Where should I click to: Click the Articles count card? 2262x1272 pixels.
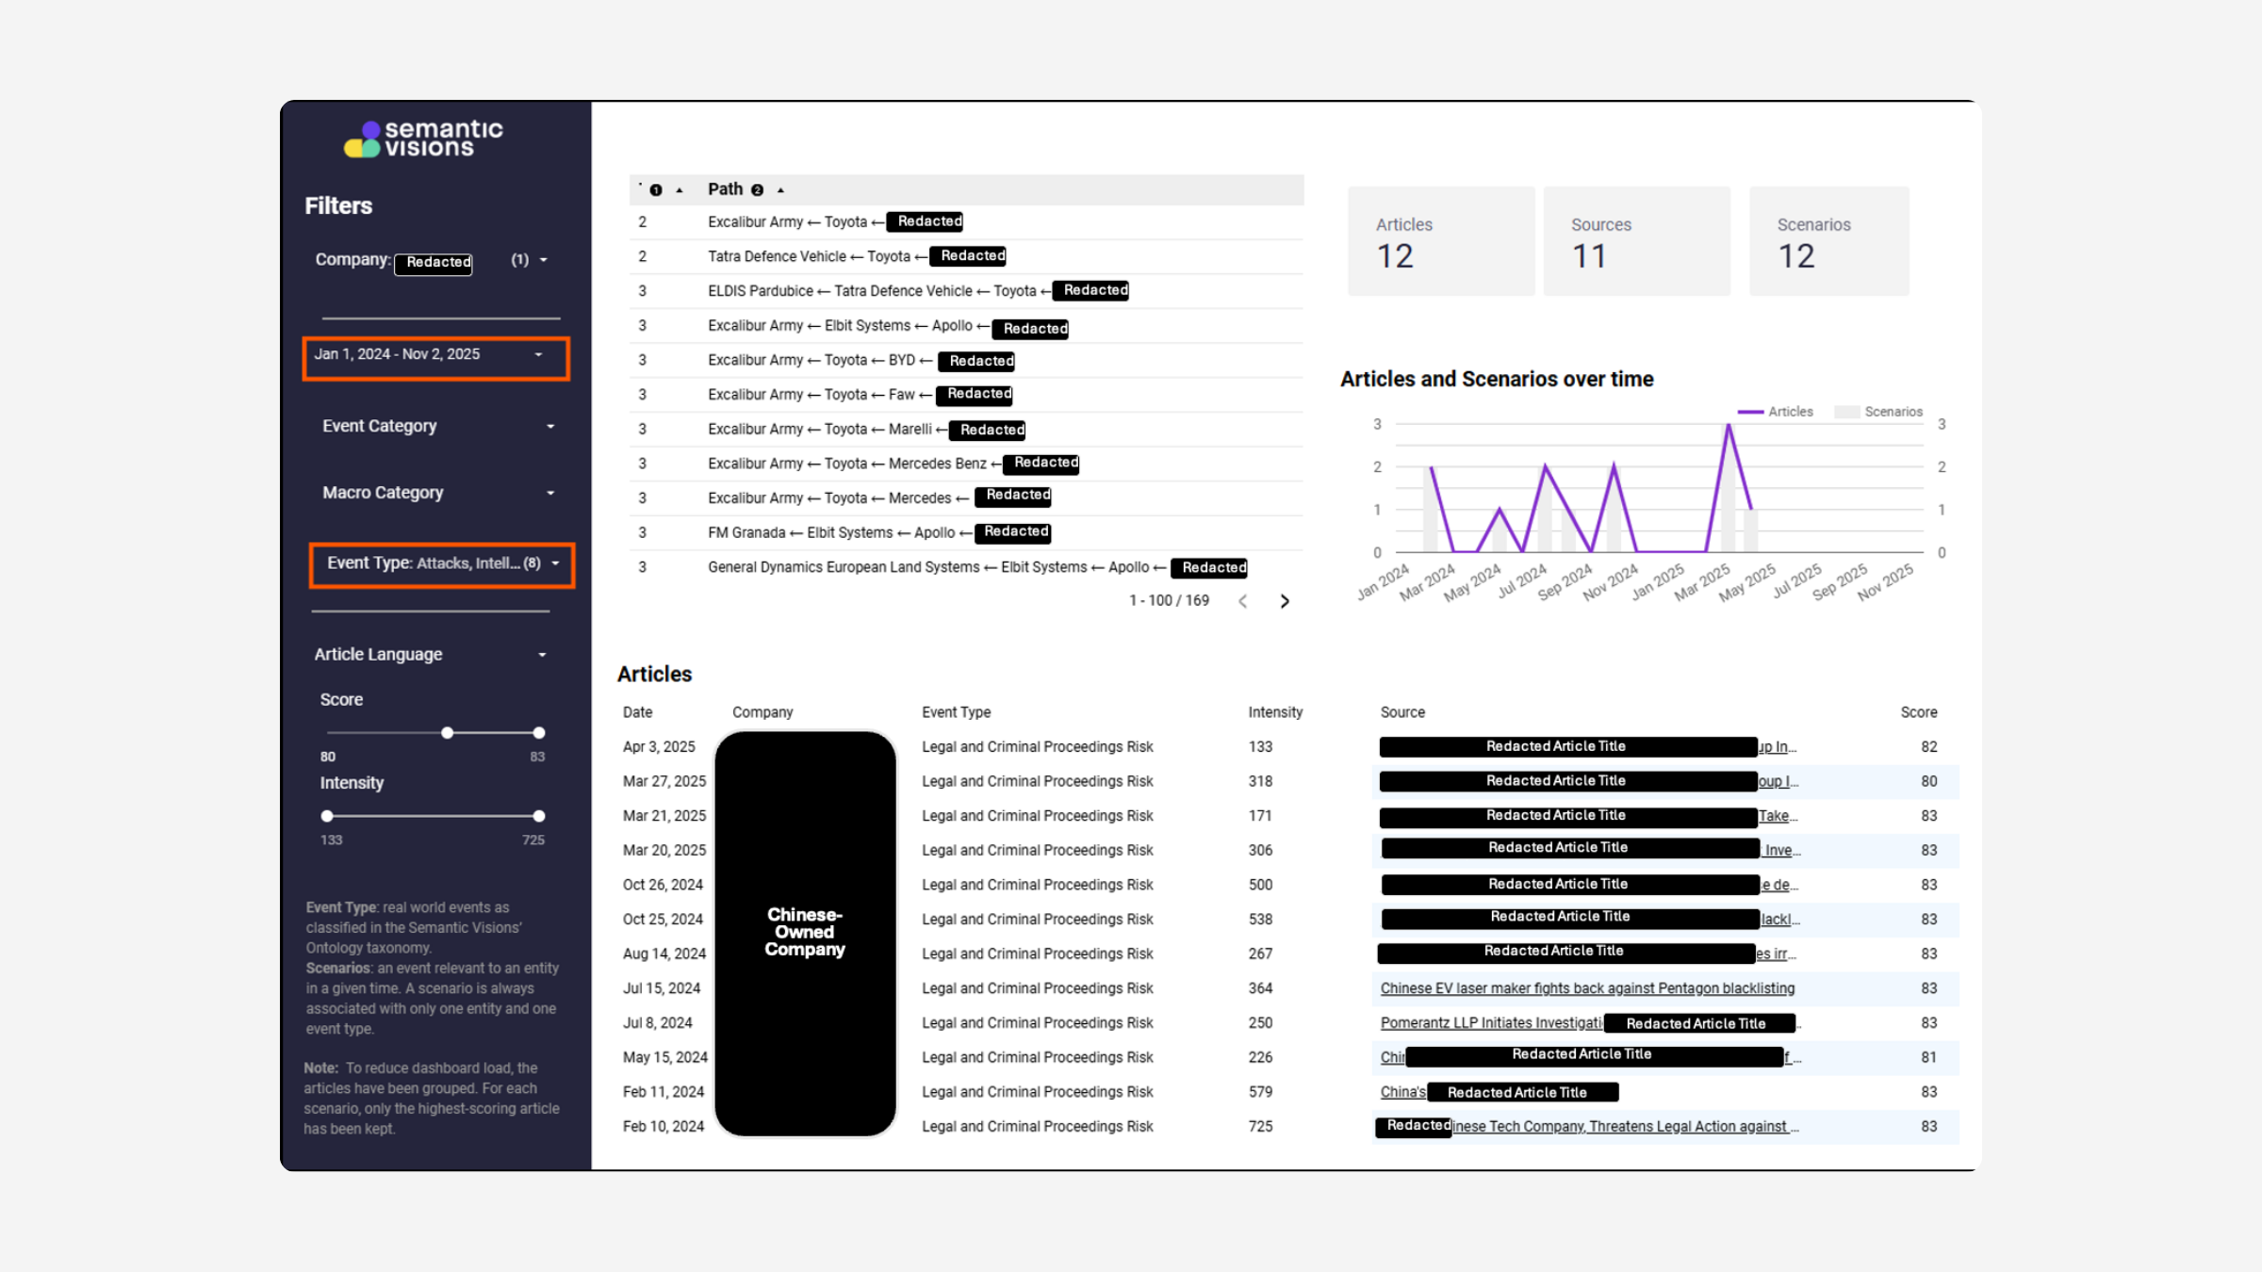1440,242
